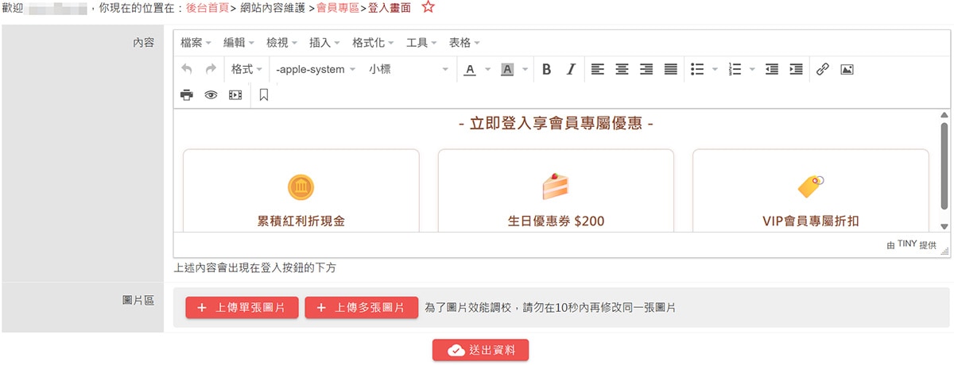
Task: Click the 登入畫面 breadcrumb link
Action: coord(390,8)
